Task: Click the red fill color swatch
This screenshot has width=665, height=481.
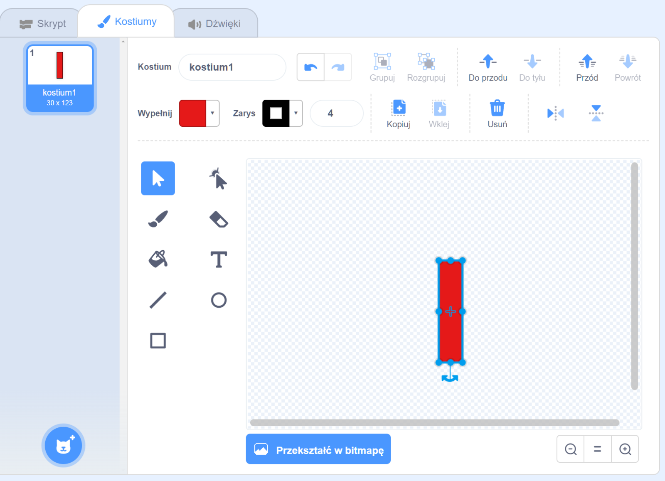Action: (x=193, y=113)
